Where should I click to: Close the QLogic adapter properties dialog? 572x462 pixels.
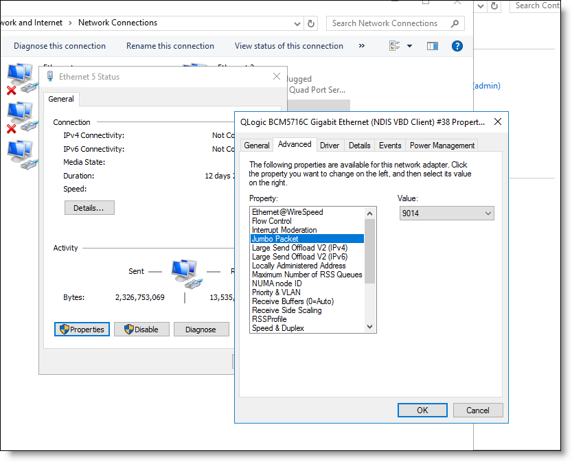[498, 122]
